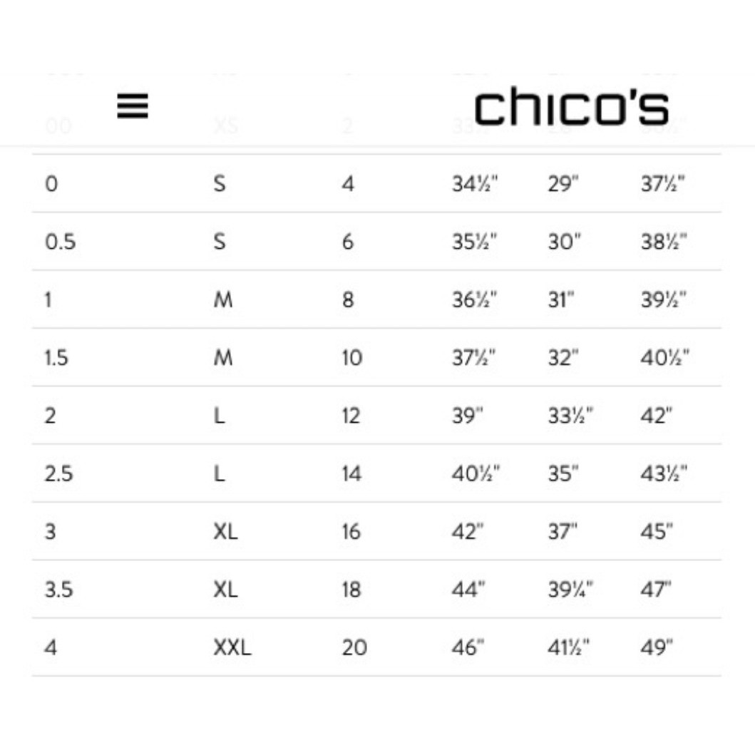Open the hamburger menu icon
Viewport: 755px width, 755px height.
[133, 106]
